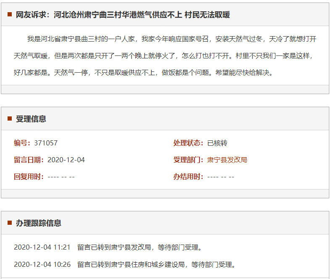Click the 处理状态 field label
The height and width of the screenshot is (279, 331).
click(188, 143)
